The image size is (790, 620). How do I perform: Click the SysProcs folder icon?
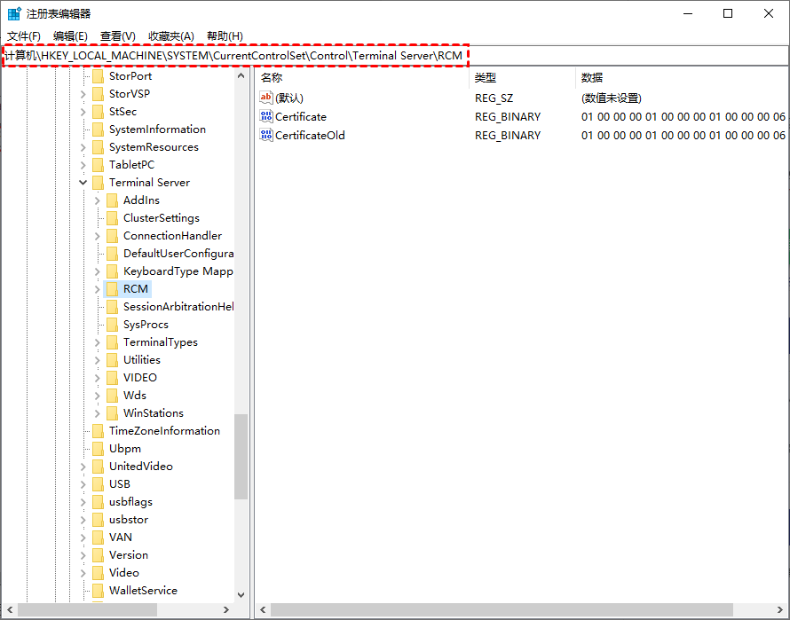click(x=113, y=325)
